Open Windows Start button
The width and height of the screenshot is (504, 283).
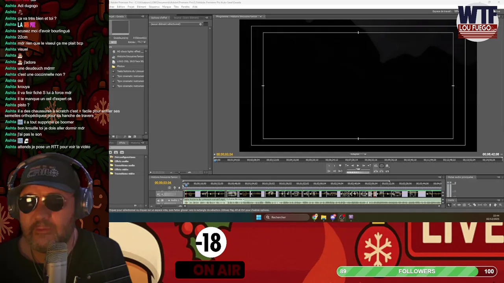[x=259, y=217]
